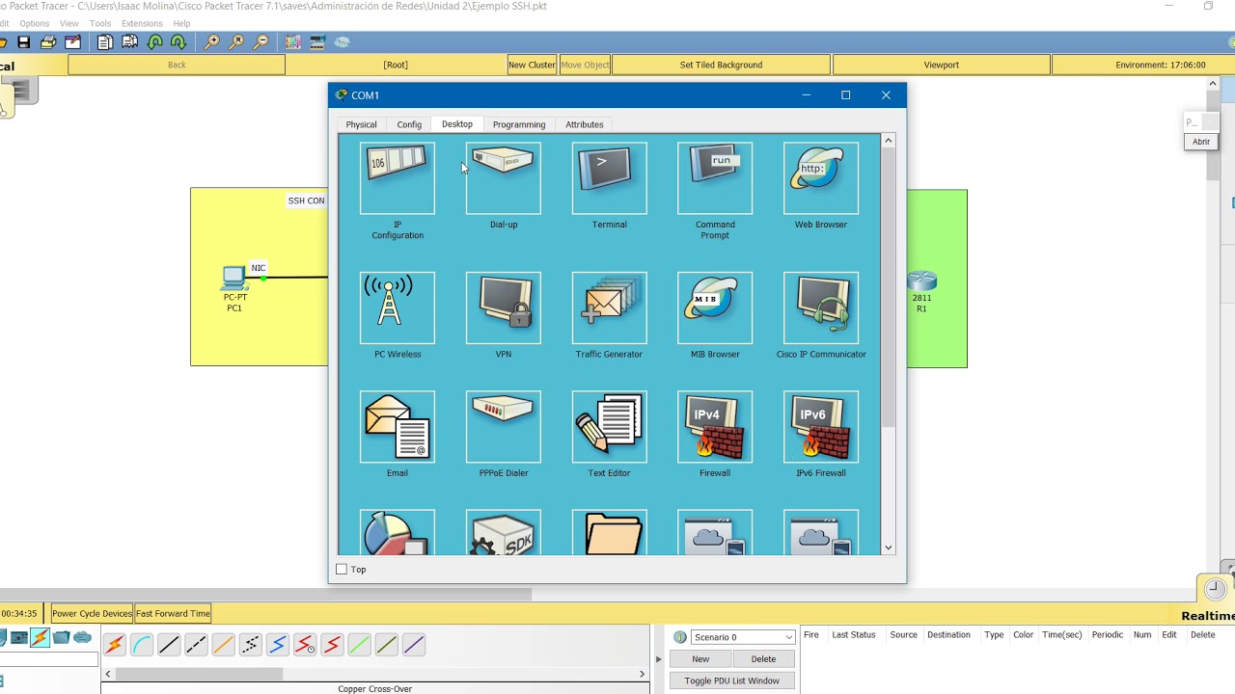Enable the Top checkbox in COM1 window
This screenshot has width=1235, height=694.
coord(342,570)
